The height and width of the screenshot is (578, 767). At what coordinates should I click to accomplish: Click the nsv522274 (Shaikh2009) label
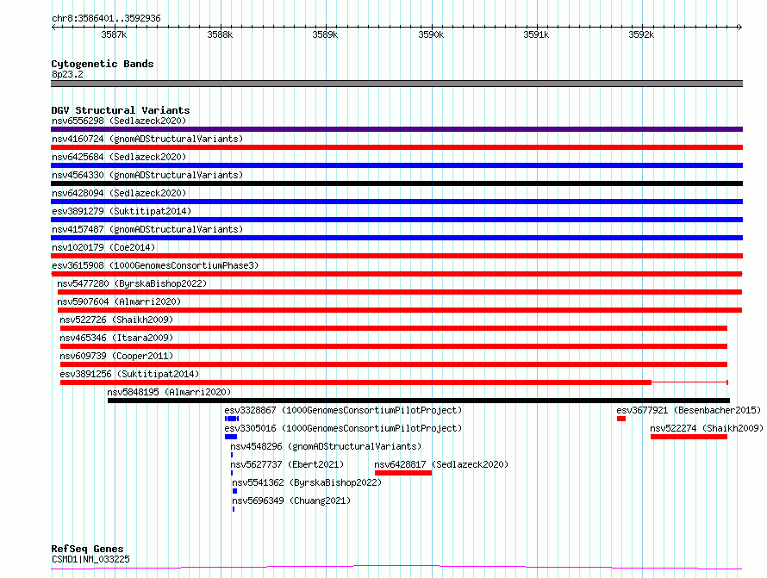(x=707, y=428)
